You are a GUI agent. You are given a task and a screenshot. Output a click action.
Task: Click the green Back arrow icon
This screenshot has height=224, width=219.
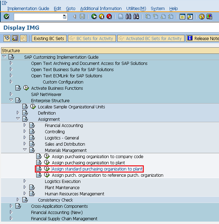pos(94,17)
